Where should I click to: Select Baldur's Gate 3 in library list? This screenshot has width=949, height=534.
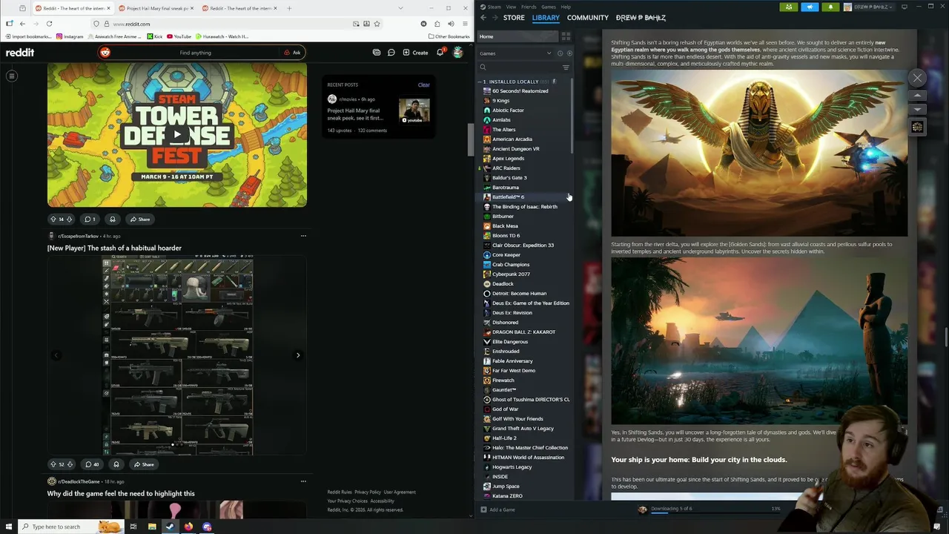(509, 177)
